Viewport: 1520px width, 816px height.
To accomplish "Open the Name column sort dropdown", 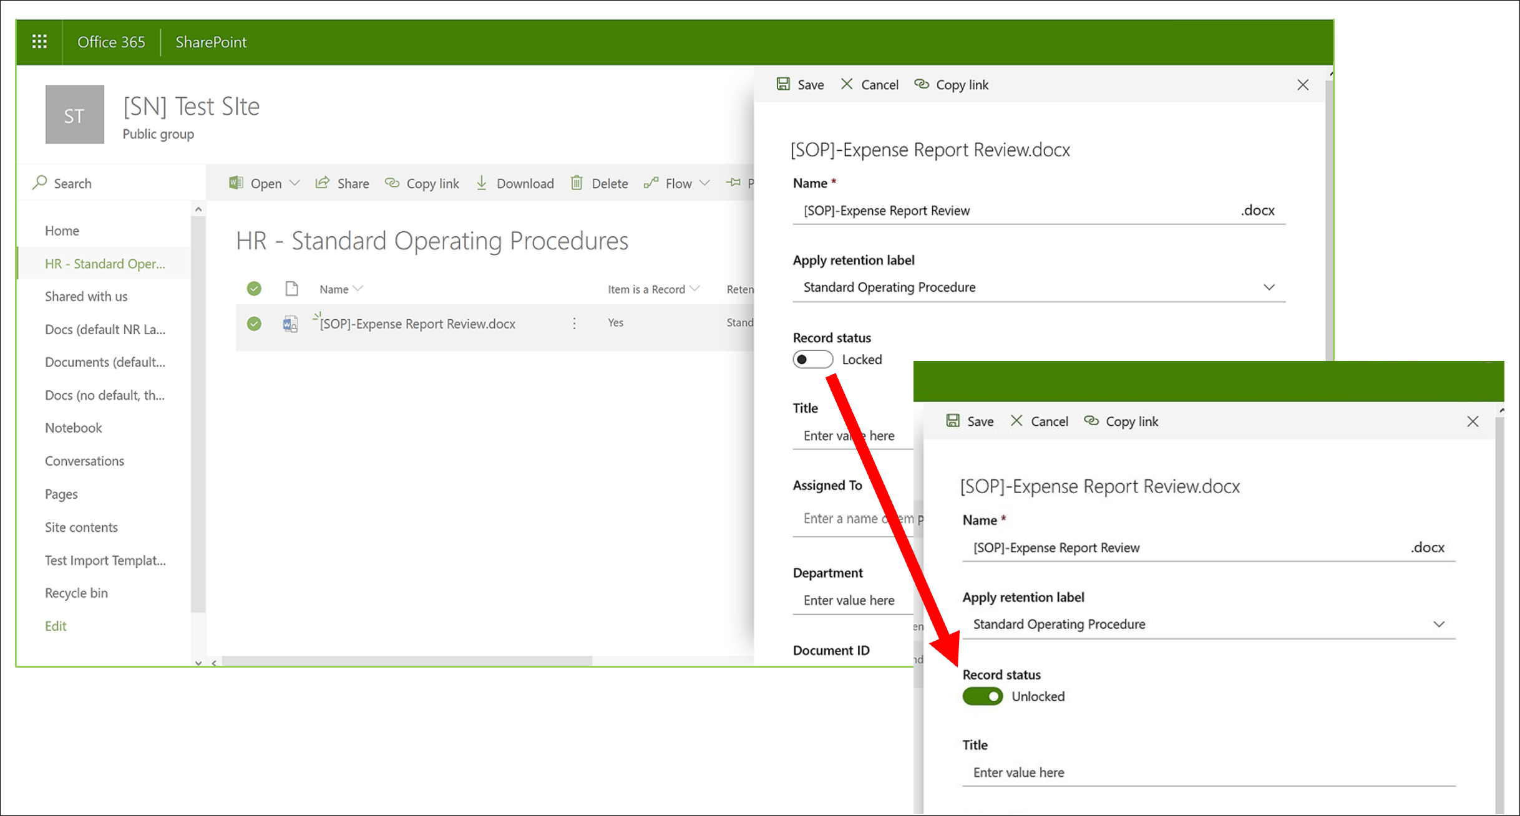I will (358, 289).
